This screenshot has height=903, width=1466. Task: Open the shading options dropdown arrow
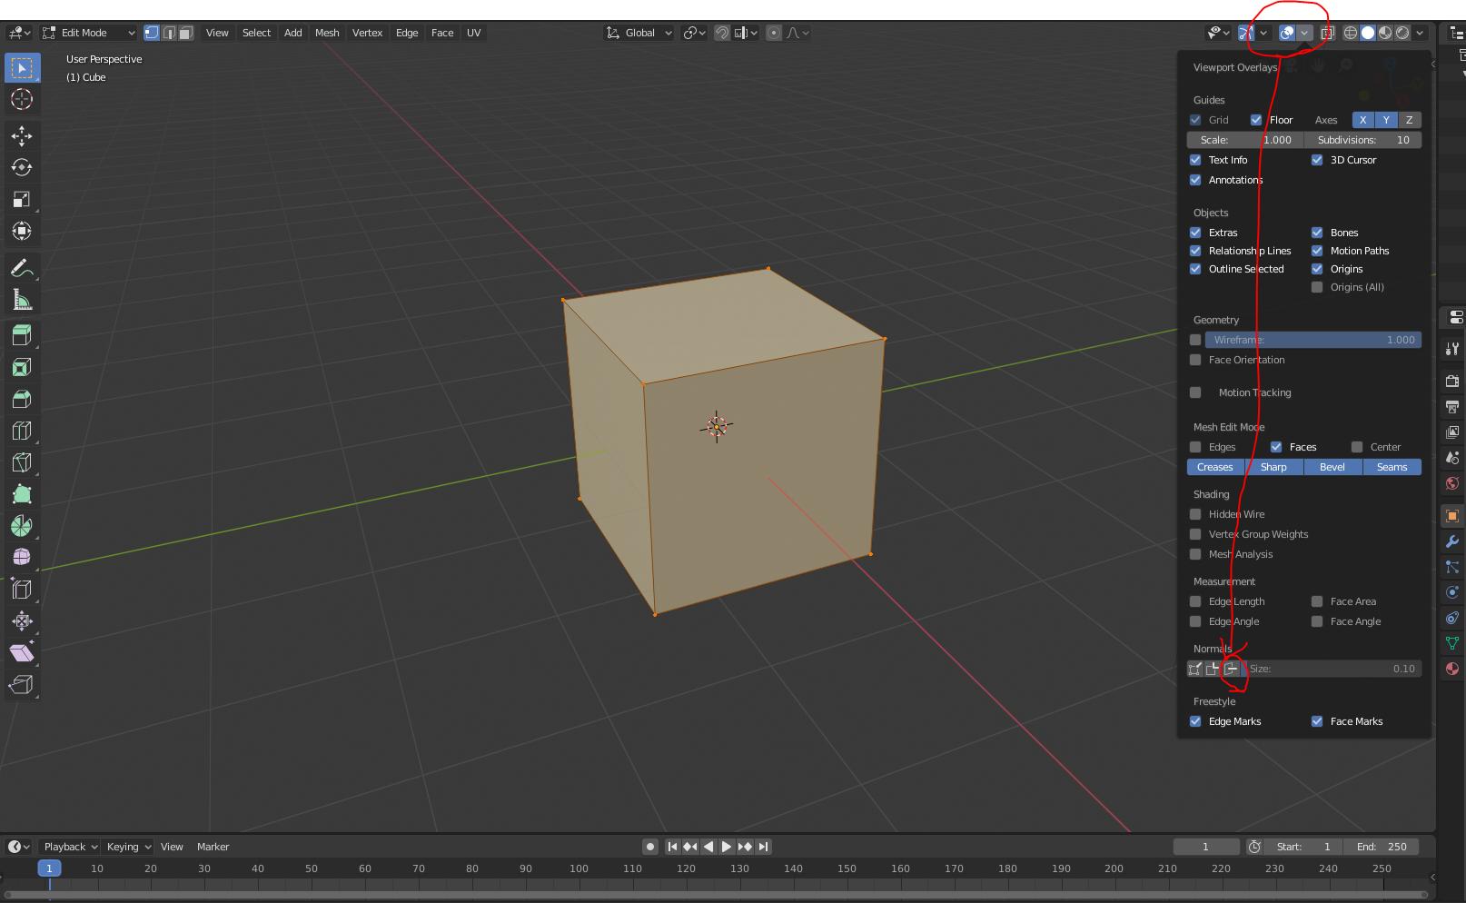tap(1420, 33)
